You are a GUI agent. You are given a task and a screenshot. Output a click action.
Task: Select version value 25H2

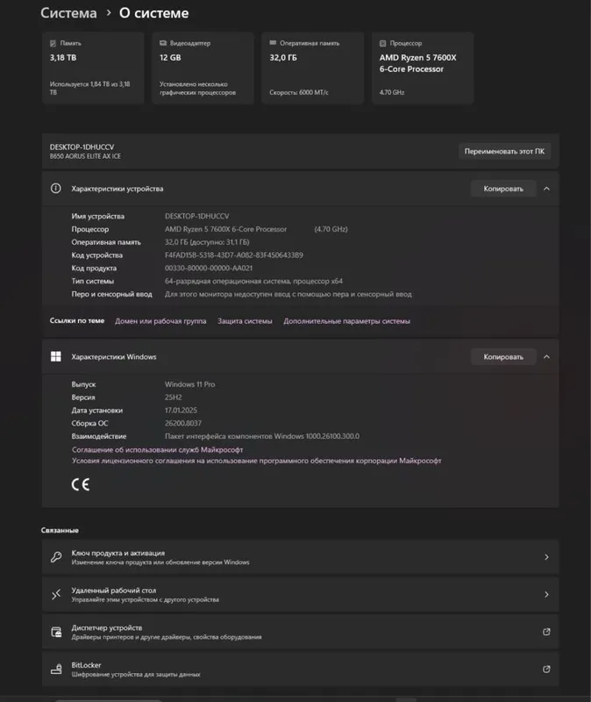[173, 398]
